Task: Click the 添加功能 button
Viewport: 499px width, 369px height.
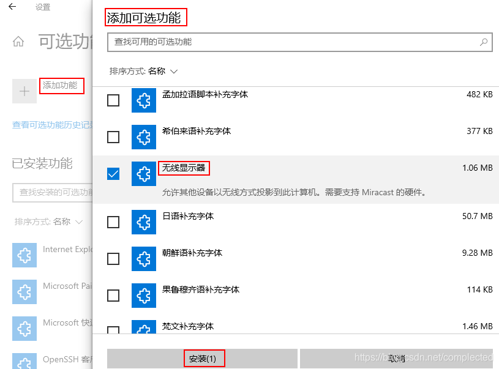Action: click(x=61, y=86)
